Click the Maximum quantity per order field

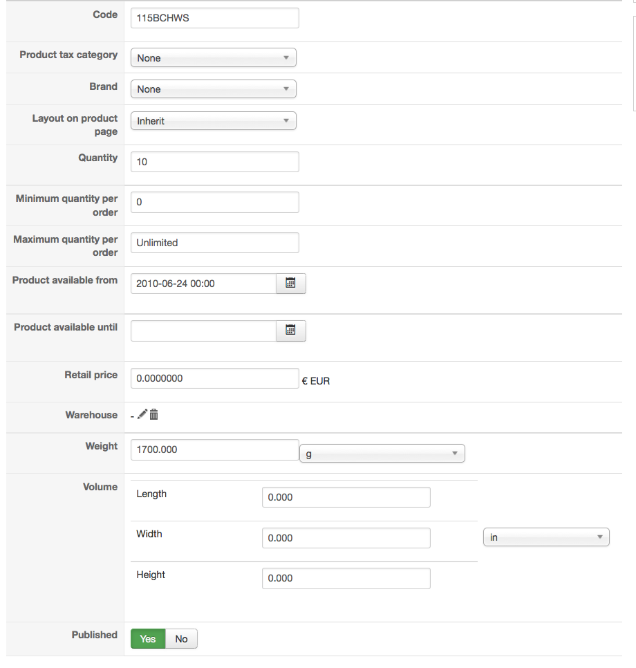(214, 243)
